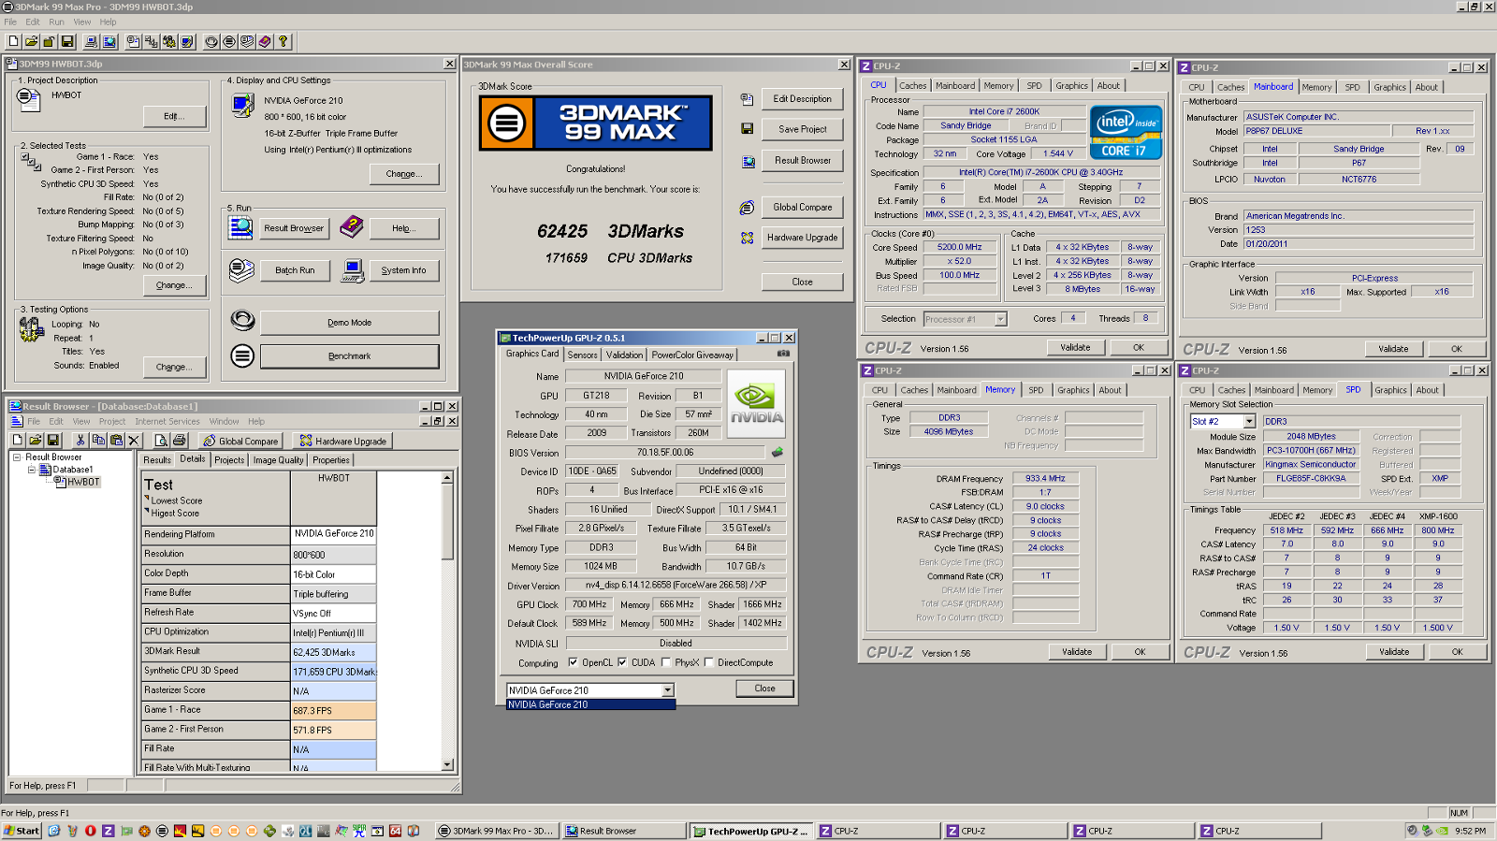Viewport: 1497px width, 841px height.
Task: Open Processor selection dropdown in CPU-Z
Action: pos(1000,319)
